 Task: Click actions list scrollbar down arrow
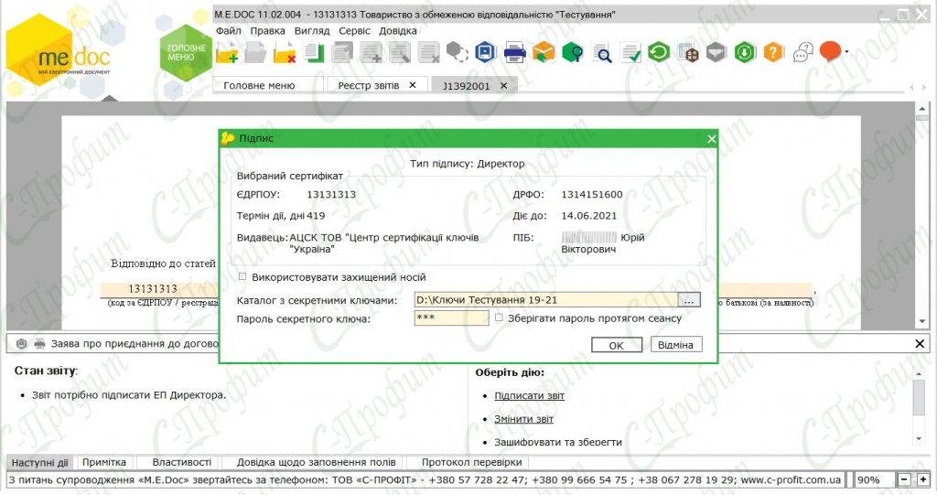tap(919, 439)
